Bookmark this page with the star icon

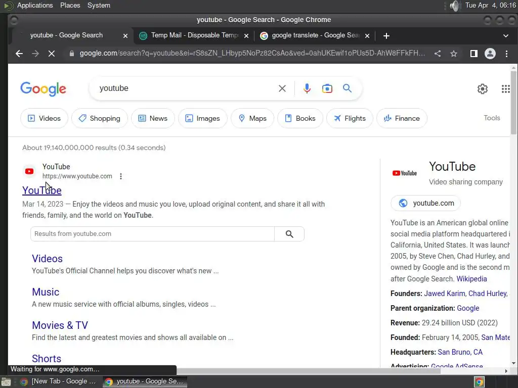pos(454,54)
